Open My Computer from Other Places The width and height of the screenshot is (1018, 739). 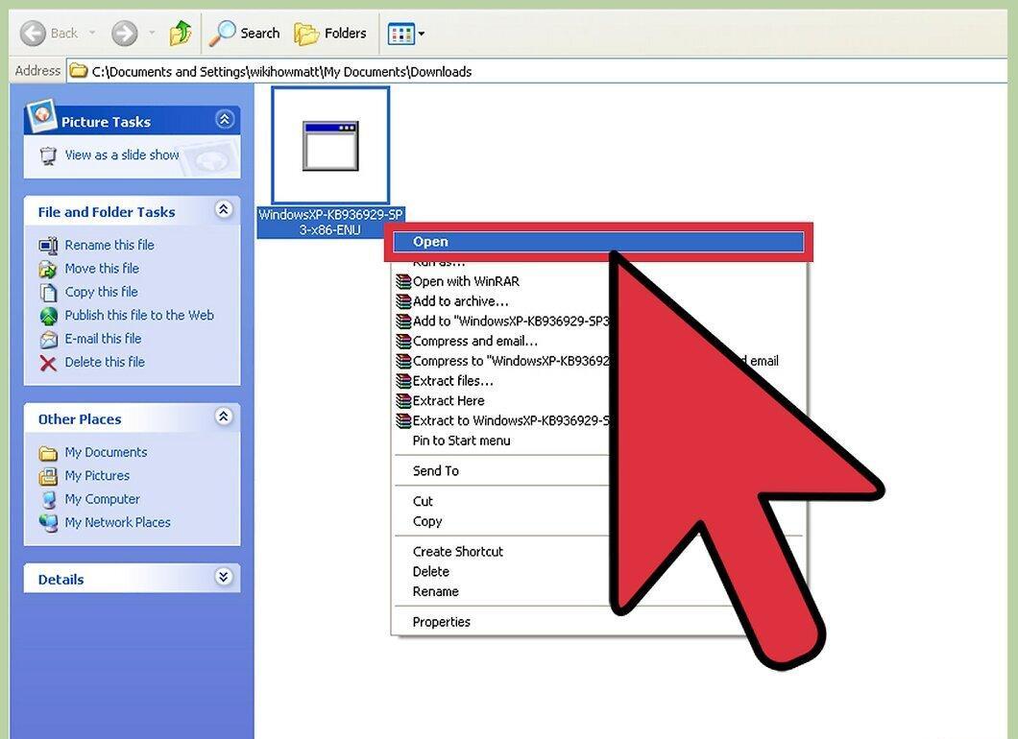point(102,499)
